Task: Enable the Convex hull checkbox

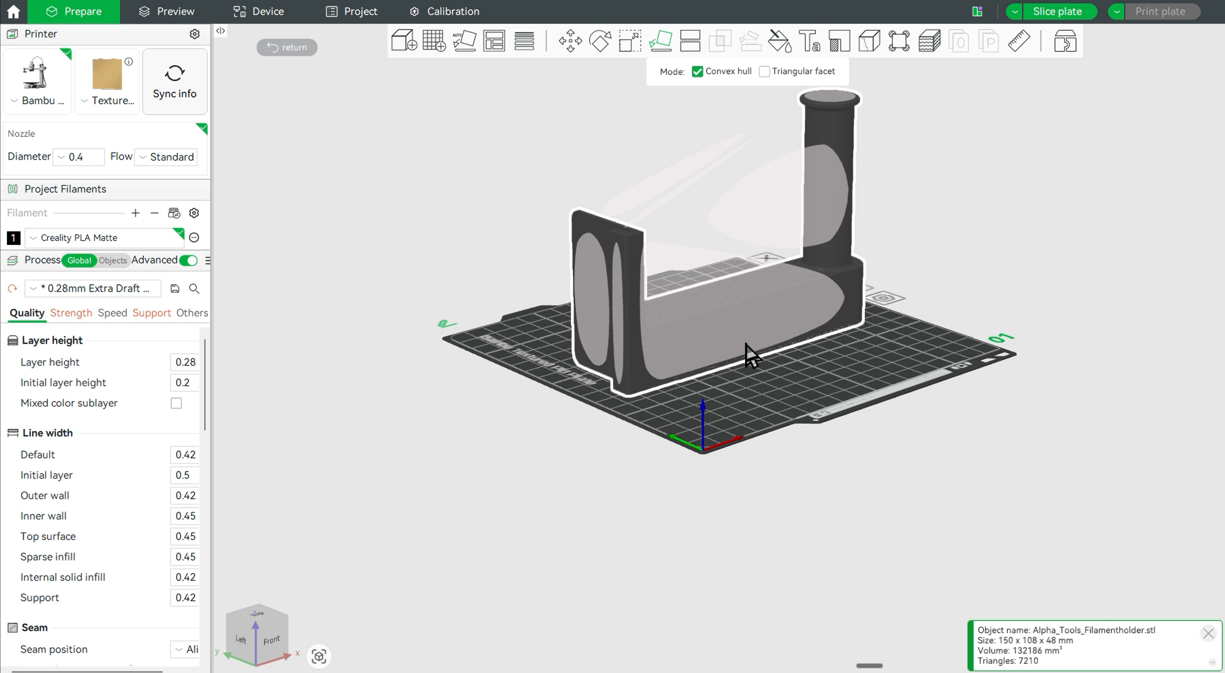Action: [x=697, y=71]
